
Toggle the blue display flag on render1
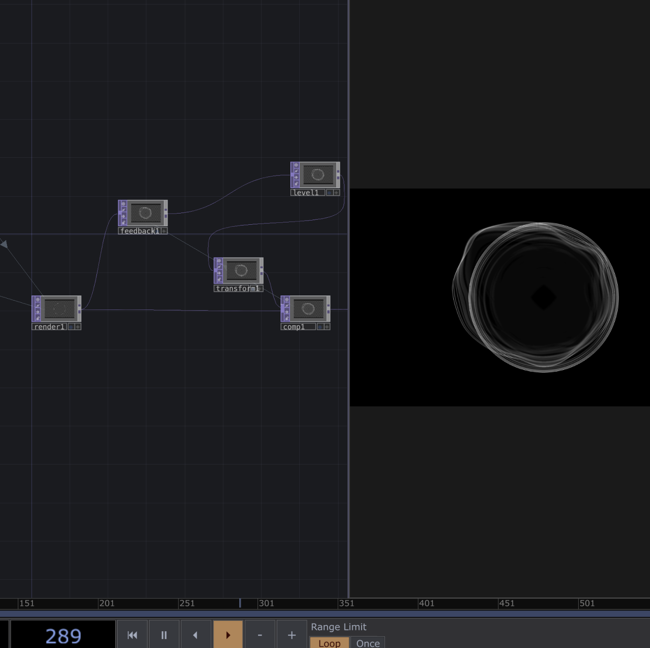click(x=71, y=327)
